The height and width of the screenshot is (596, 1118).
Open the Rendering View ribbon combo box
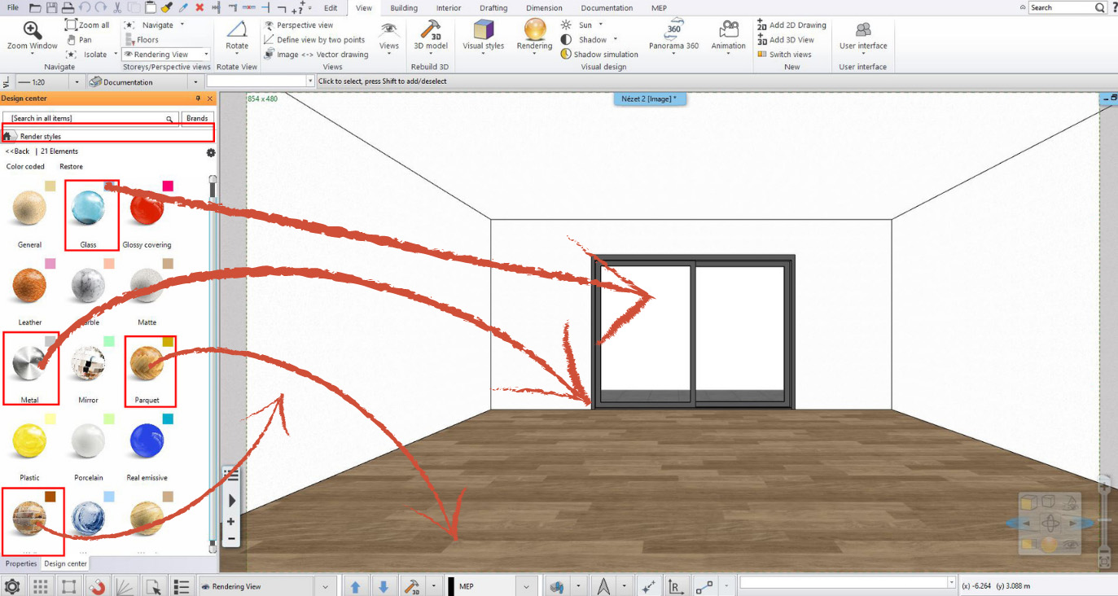coord(166,55)
